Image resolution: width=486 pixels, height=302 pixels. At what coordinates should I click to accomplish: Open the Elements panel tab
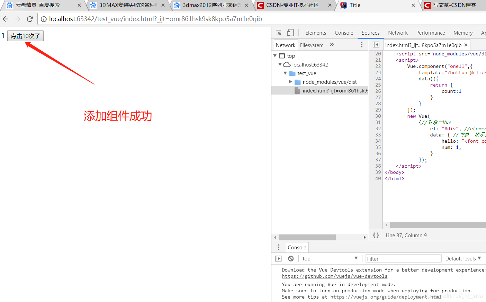tap(316, 33)
